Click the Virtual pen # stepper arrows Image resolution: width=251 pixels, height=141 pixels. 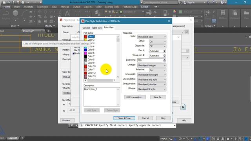point(164,56)
